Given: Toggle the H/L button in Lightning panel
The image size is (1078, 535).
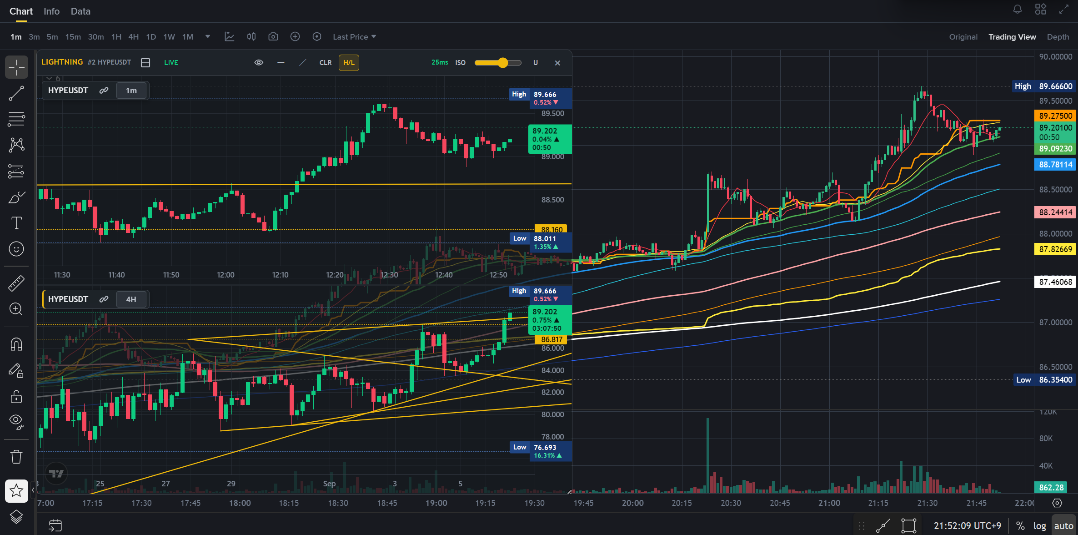Looking at the screenshot, I should 349,63.
